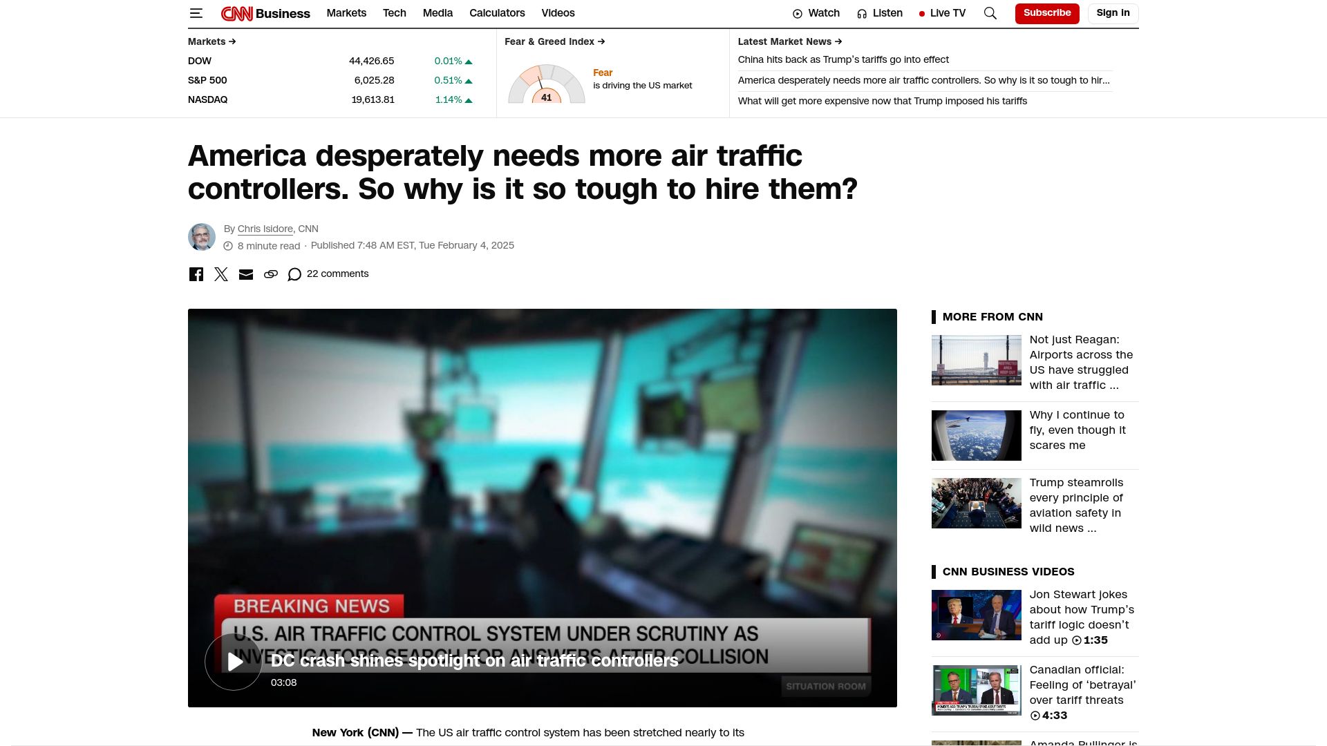
Task: Open Fear & Greed Index heading link
Action: point(555,41)
